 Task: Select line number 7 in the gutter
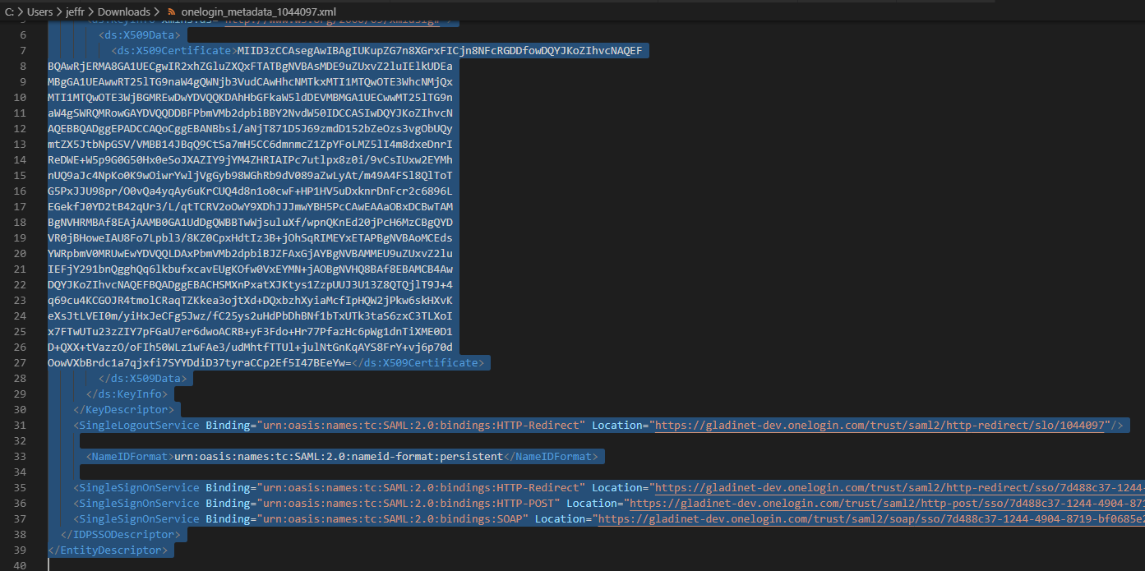point(24,51)
